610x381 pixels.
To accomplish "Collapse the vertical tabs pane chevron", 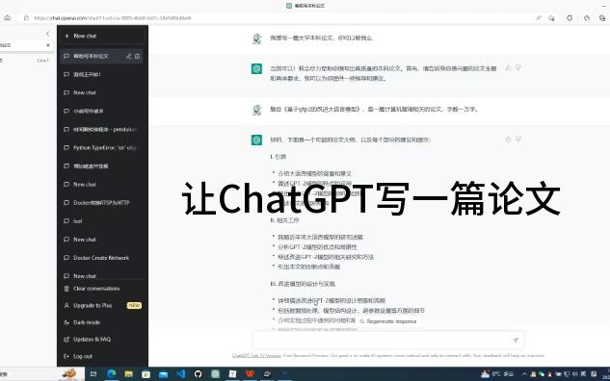I will [47, 34].
